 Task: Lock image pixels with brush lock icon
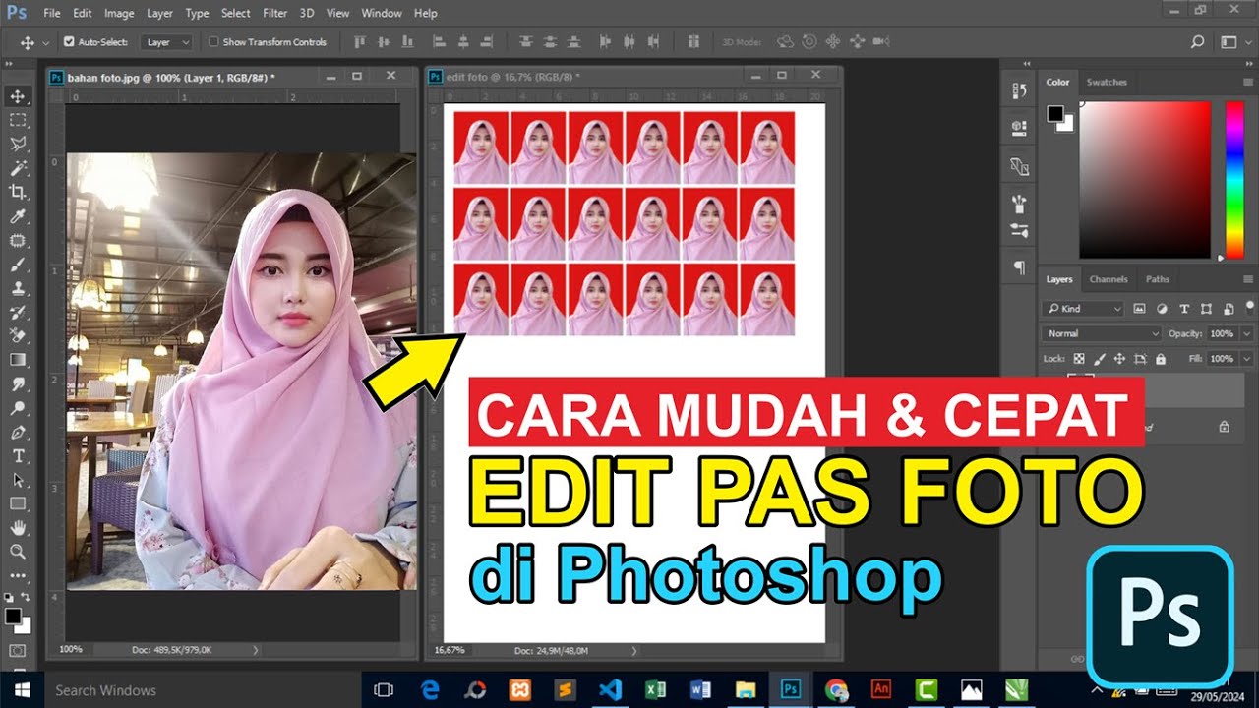click(1100, 359)
